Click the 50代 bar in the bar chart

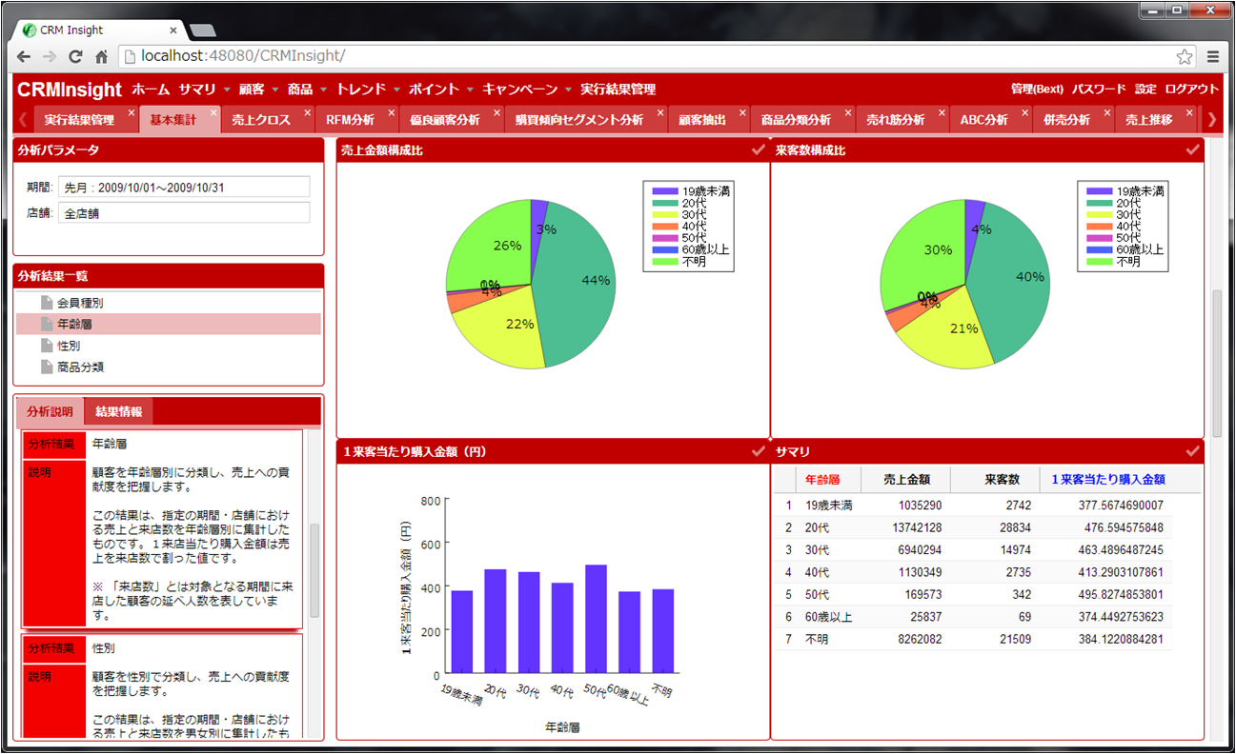(x=597, y=619)
